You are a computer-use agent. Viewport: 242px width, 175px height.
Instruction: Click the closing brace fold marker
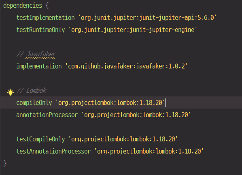(x=1, y=163)
